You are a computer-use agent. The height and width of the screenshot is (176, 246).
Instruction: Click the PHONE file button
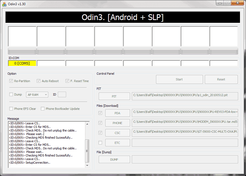(x=117, y=123)
